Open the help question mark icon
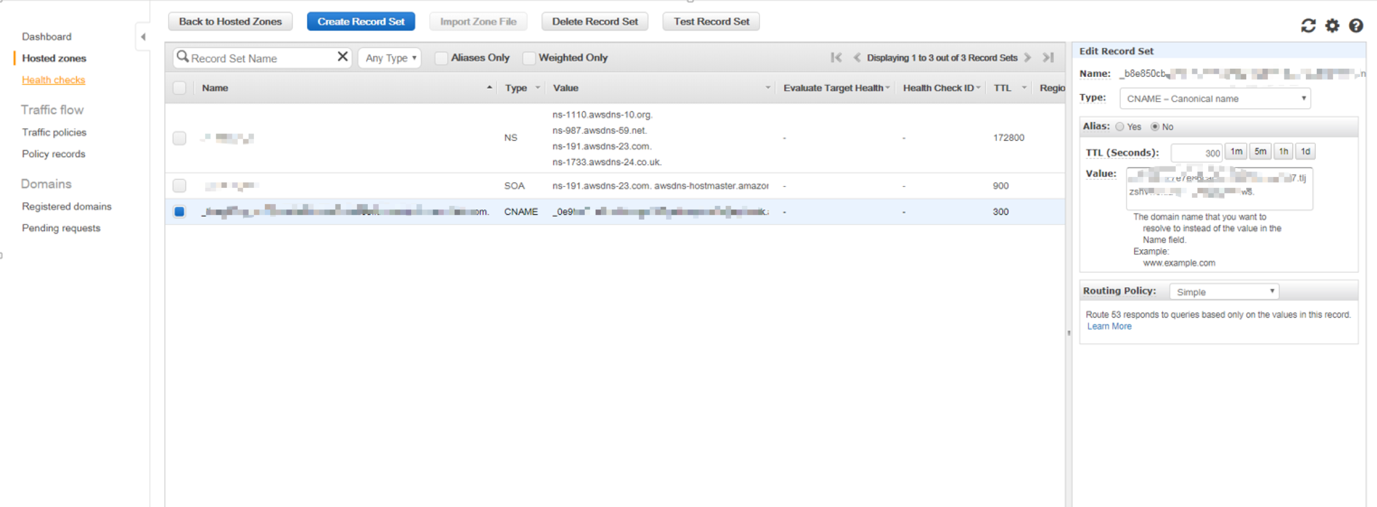Viewport: 1377px width, 507px height. [x=1356, y=25]
